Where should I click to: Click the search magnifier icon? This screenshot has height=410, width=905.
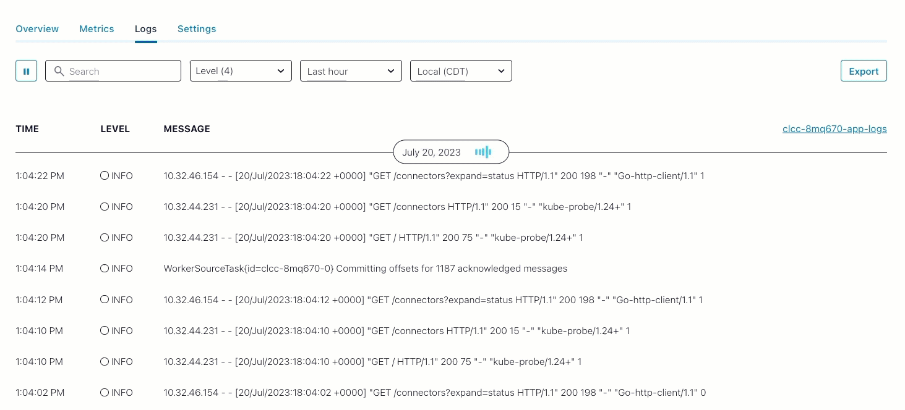(59, 71)
